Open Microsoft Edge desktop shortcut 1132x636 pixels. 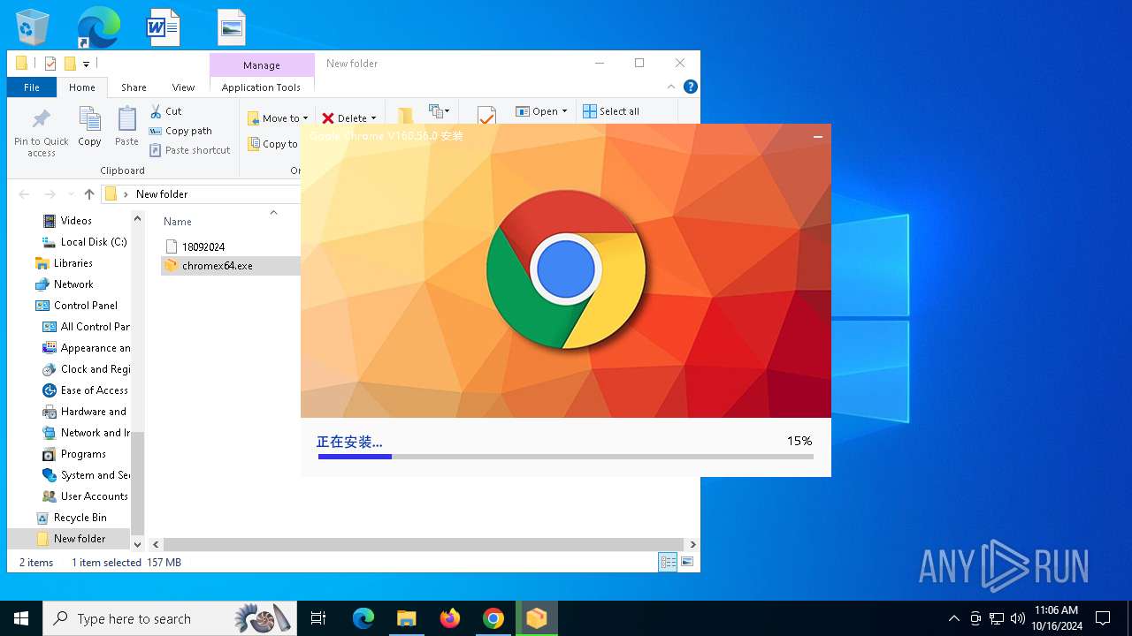(98, 26)
